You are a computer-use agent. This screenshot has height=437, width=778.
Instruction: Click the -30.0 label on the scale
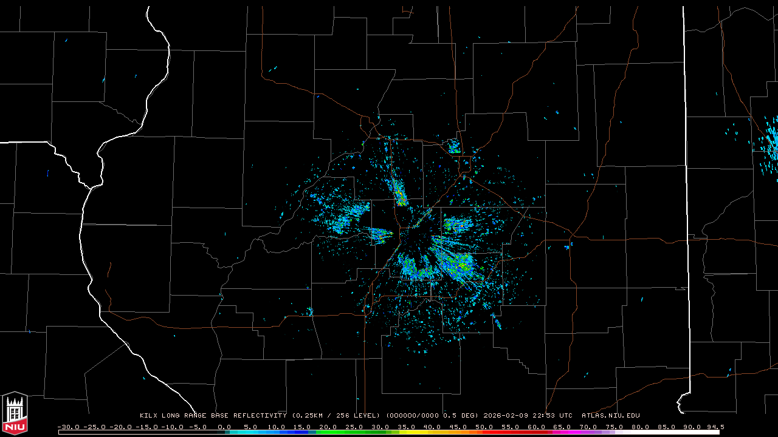tap(69, 427)
